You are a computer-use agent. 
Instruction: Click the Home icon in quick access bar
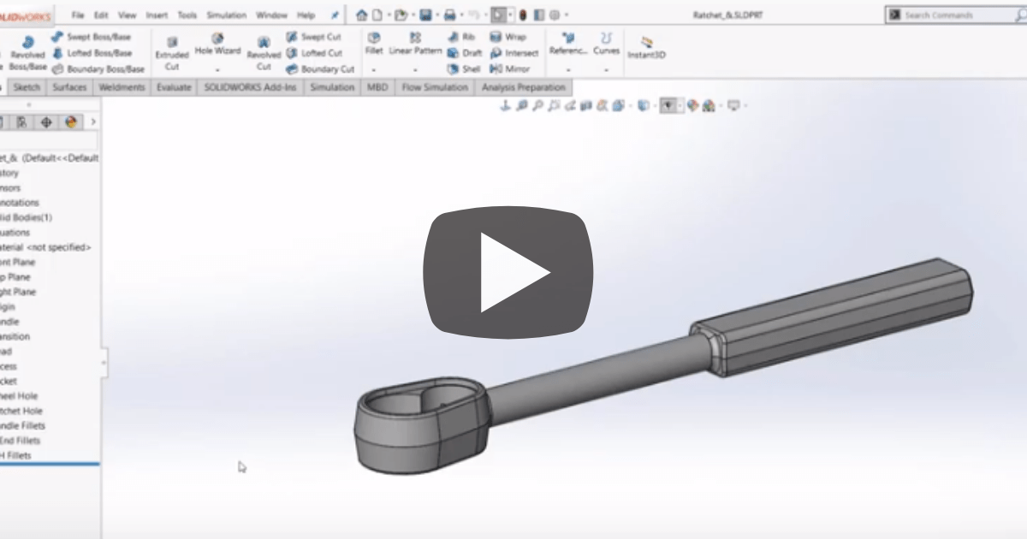361,15
